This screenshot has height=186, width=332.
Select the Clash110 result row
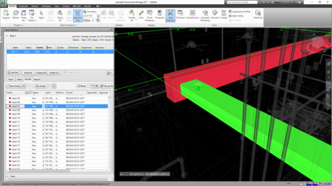coord(57,118)
